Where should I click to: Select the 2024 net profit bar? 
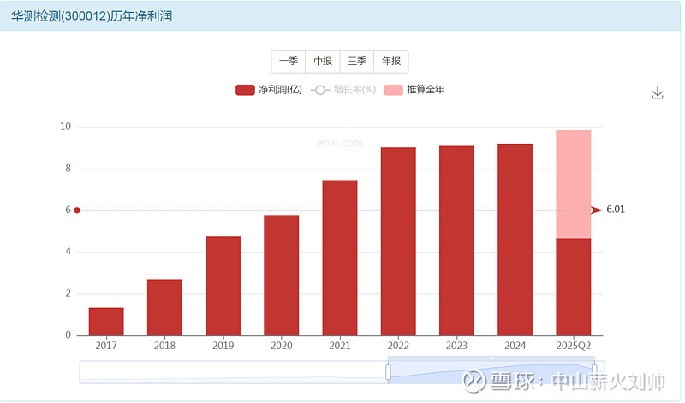[x=515, y=240]
